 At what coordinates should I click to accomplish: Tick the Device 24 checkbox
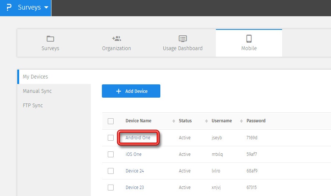[111, 171]
